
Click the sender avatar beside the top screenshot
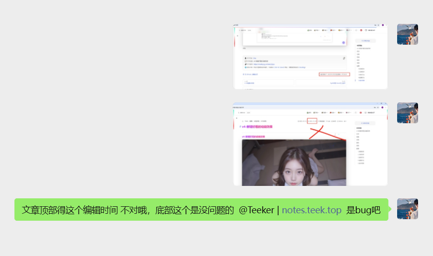click(407, 34)
